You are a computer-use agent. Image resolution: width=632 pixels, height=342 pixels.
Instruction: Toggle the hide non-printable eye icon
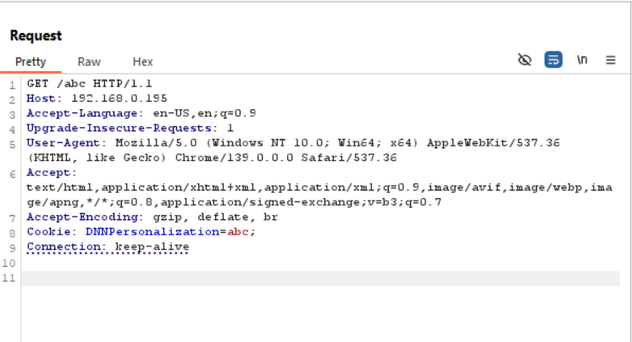click(524, 60)
